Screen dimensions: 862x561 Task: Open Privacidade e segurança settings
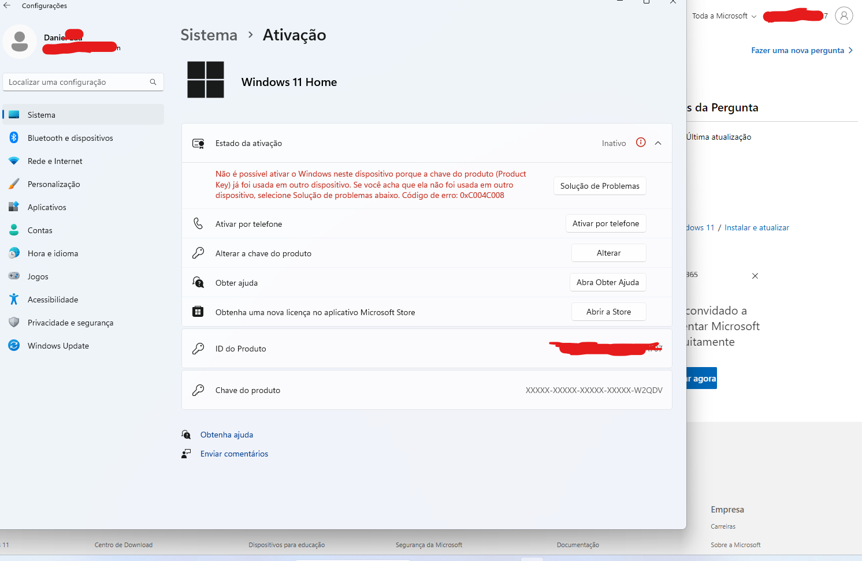click(x=83, y=322)
